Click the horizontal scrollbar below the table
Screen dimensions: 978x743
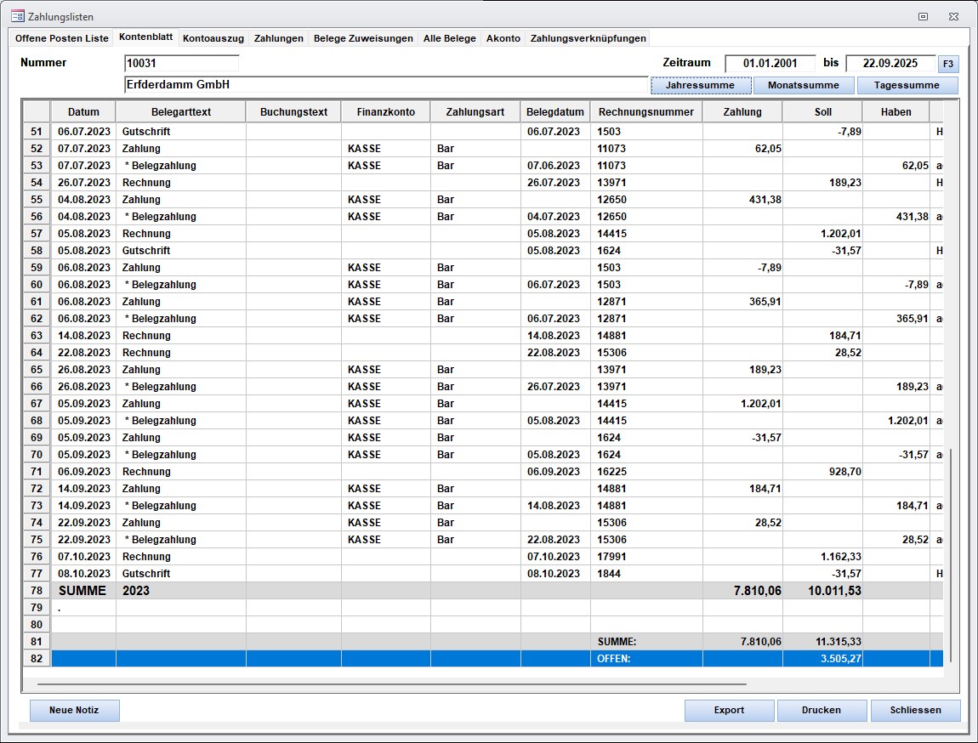click(391, 683)
